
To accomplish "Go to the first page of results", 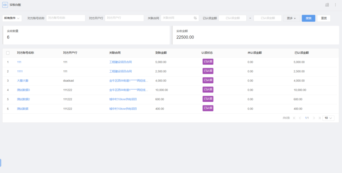I will point(294,118).
